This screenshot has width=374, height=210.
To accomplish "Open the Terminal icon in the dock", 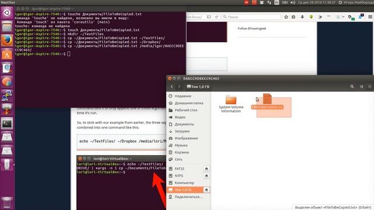I will coord(6,123).
